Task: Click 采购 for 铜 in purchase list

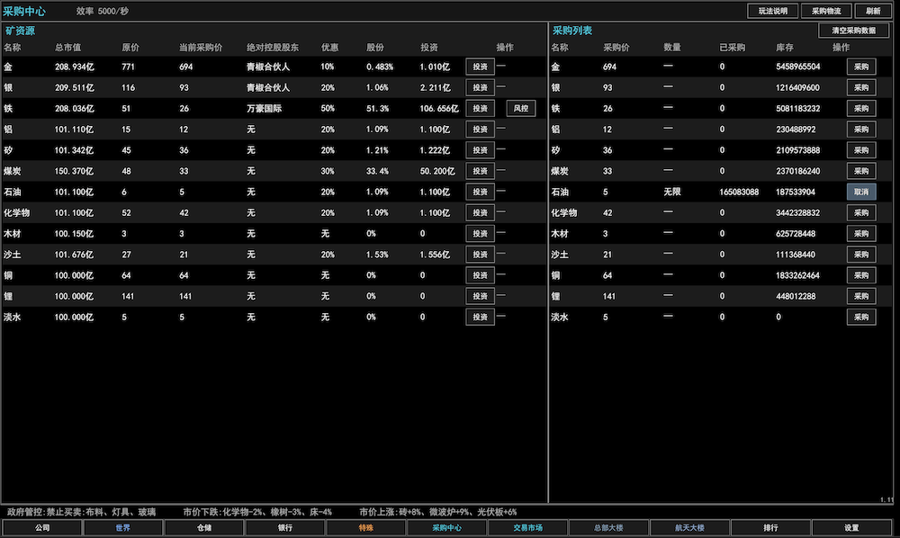Action: point(861,275)
